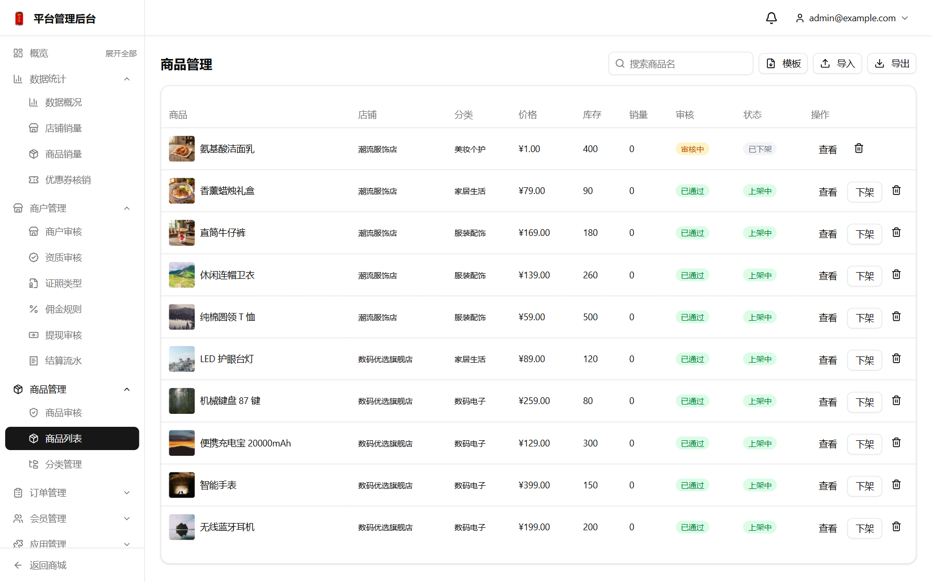Collapse the 商户管理 menu section
This screenshot has height=582, width=932.
[72, 208]
